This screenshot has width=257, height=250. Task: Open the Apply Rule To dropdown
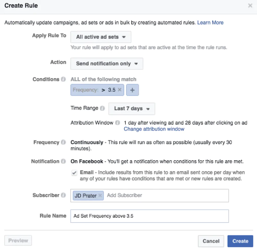pyautogui.click(x=101, y=37)
